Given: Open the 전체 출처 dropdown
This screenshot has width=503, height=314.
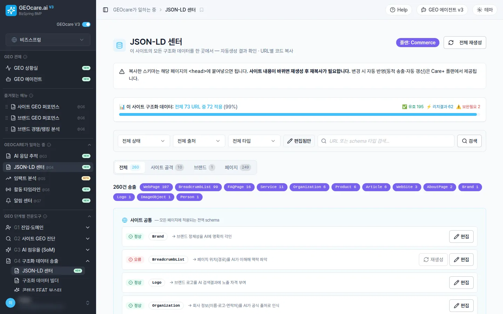Looking at the screenshot, I should 199,141.
